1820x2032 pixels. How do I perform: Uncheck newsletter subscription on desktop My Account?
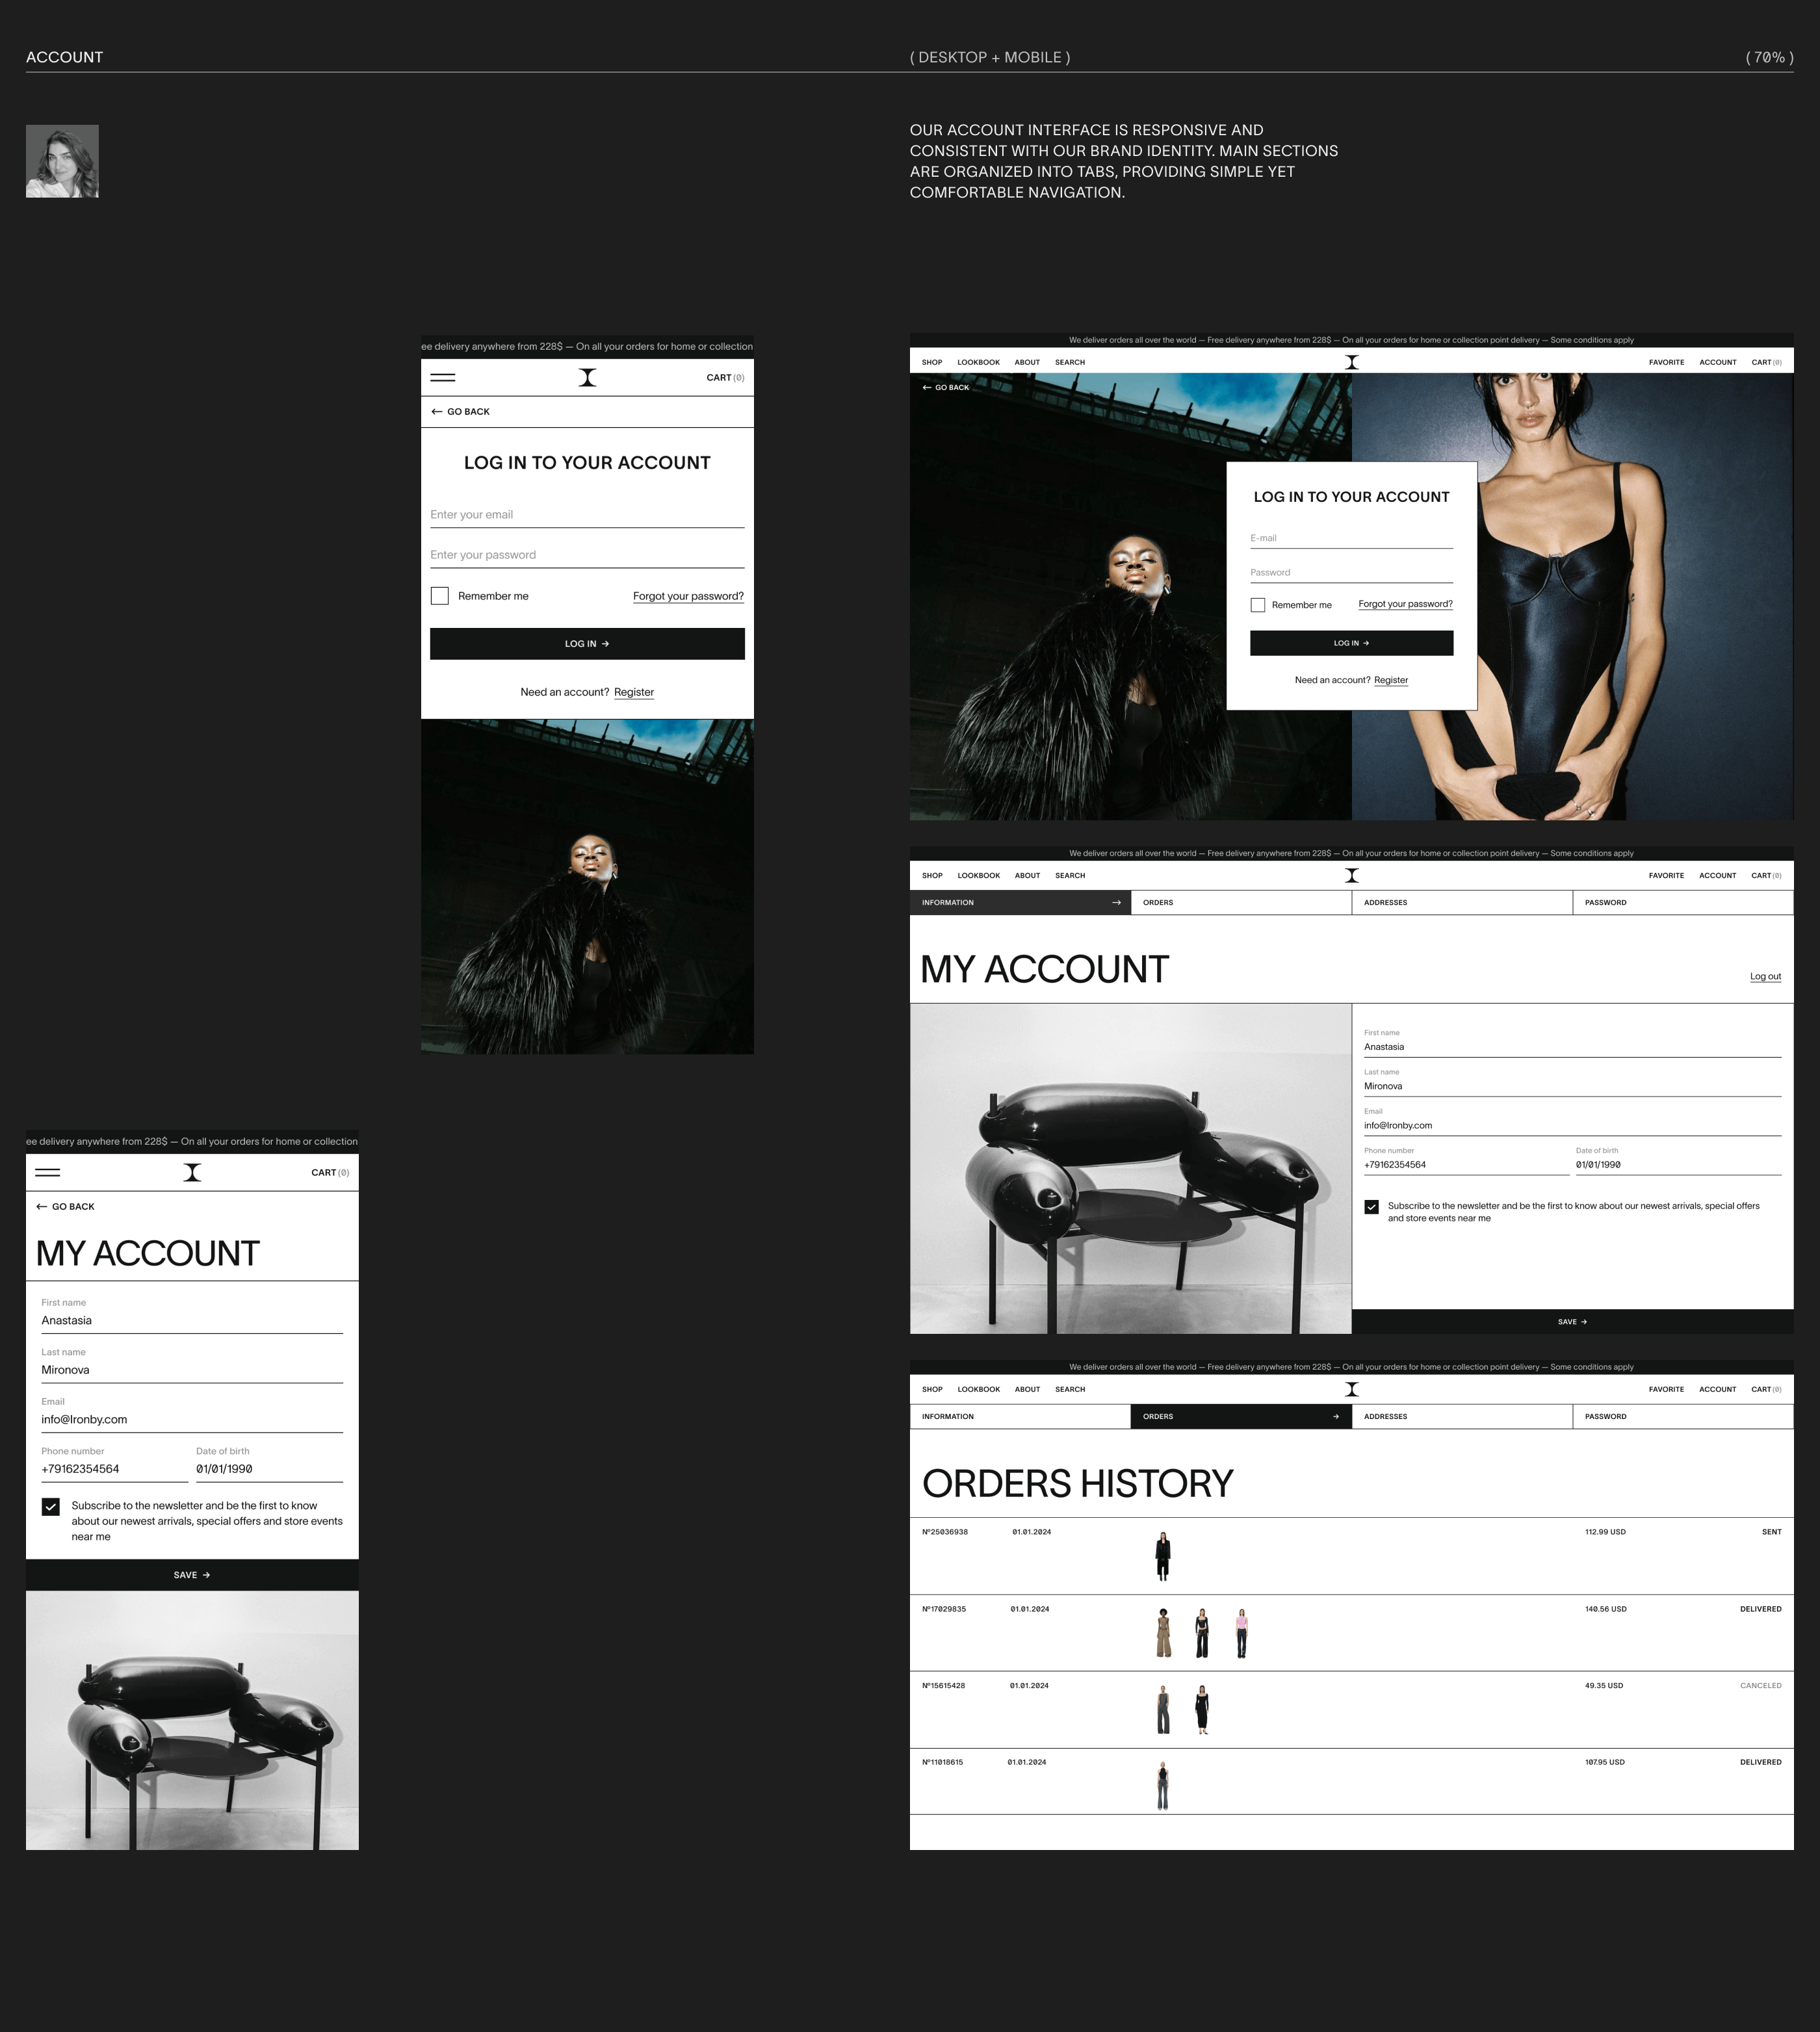pos(1371,1207)
